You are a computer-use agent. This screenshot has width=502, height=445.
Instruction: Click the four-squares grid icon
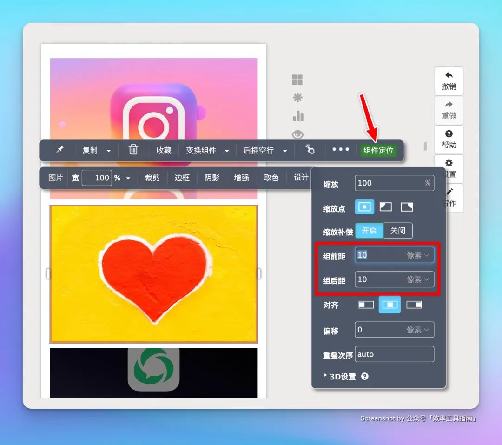click(x=297, y=80)
